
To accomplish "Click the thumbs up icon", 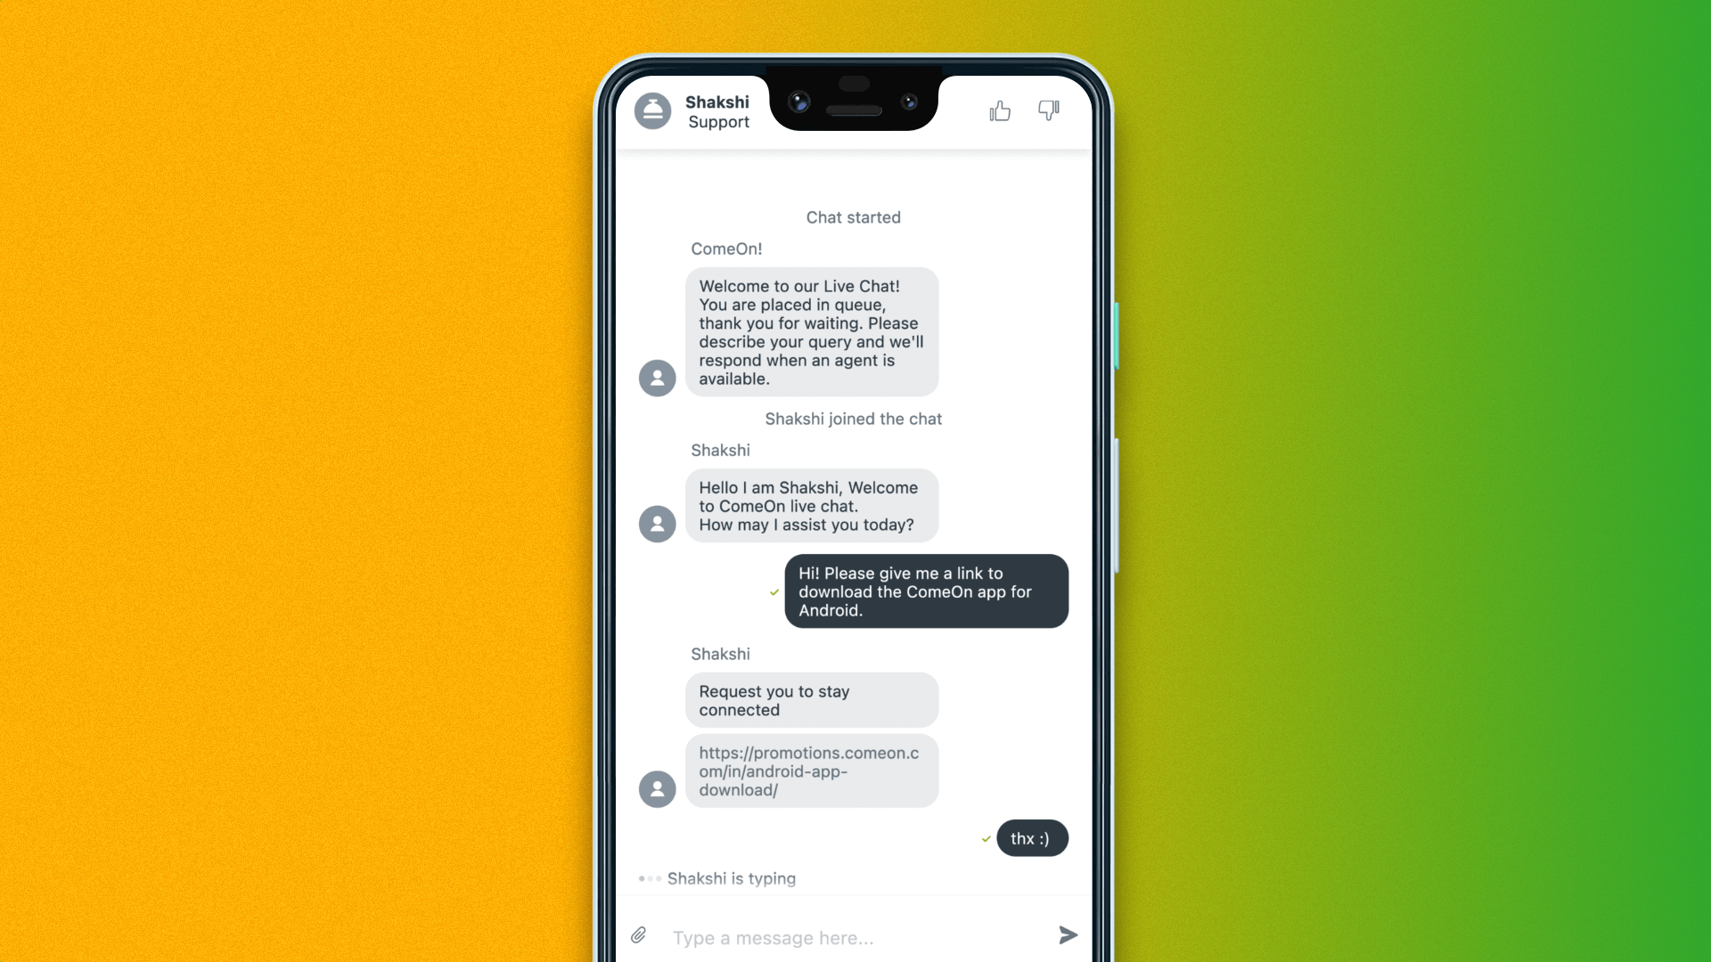I will 1000,110.
